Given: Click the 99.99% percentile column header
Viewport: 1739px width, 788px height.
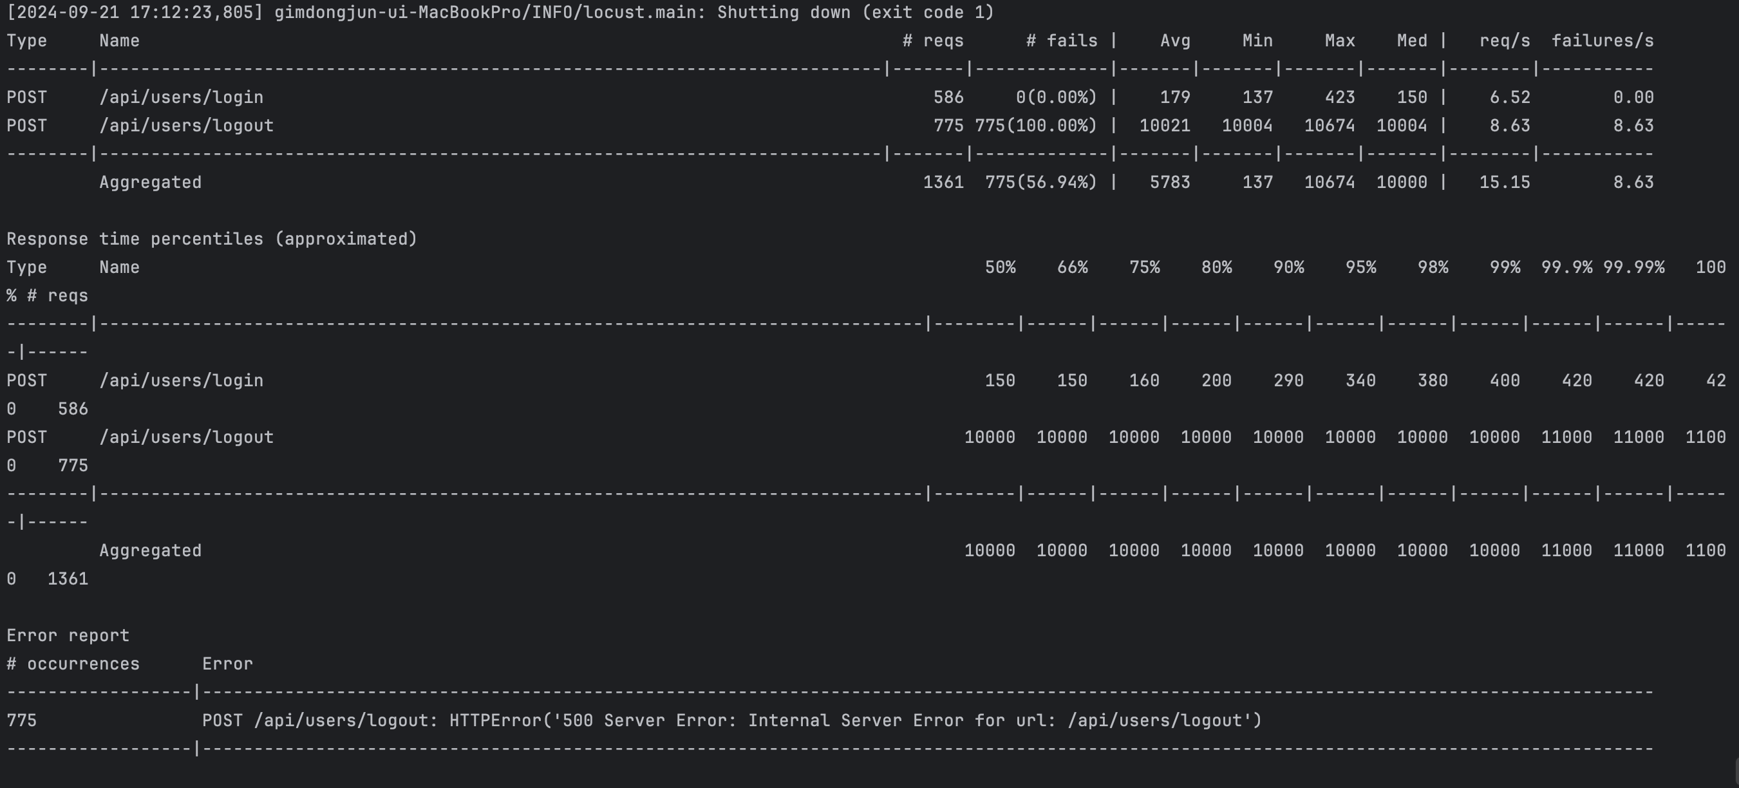Looking at the screenshot, I should (x=1633, y=267).
